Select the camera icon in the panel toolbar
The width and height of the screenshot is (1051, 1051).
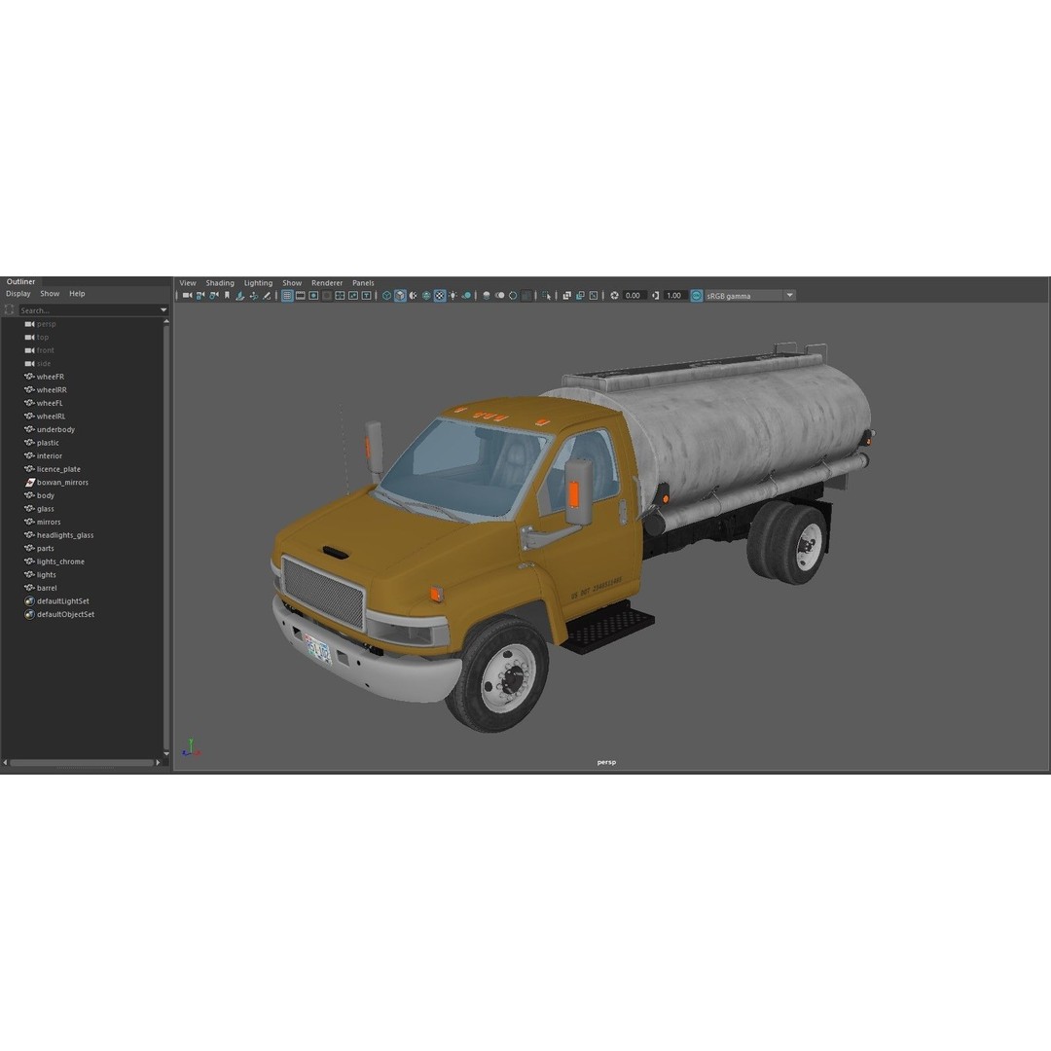187,296
